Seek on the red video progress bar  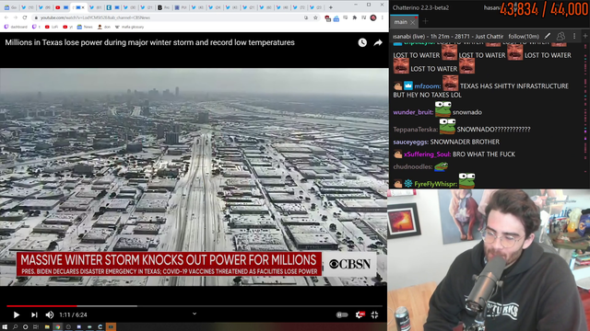coord(41,306)
